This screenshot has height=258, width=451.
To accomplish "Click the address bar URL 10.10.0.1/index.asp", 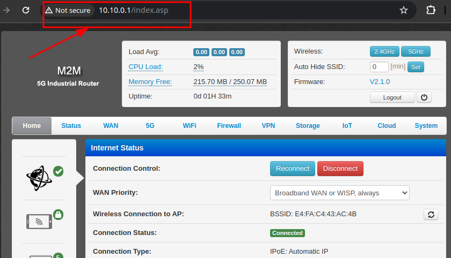I will [134, 10].
